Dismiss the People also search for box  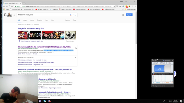(x=75, y=58)
